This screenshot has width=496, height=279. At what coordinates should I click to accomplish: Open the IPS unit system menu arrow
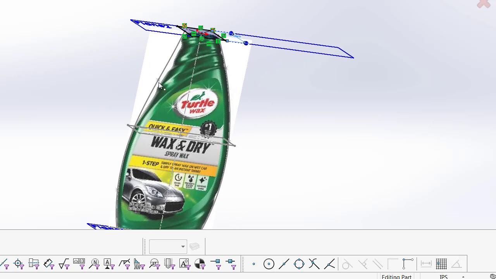463,277
